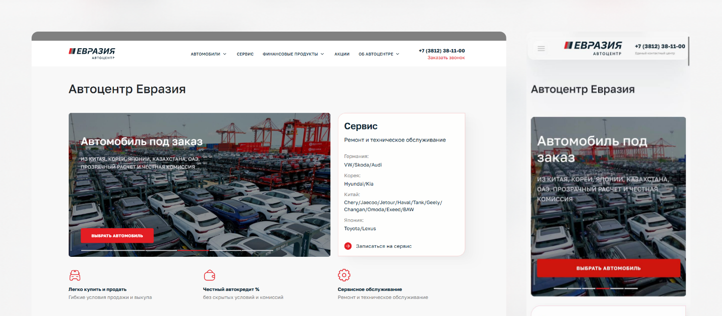Click the Единый контактный центр caption in the mobile header
Image resolution: width=722 pixels, height=316 pixels.
click(655, 53)
